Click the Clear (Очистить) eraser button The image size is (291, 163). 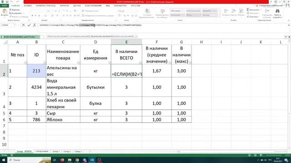pyautogui.click(x=252, y=17)
